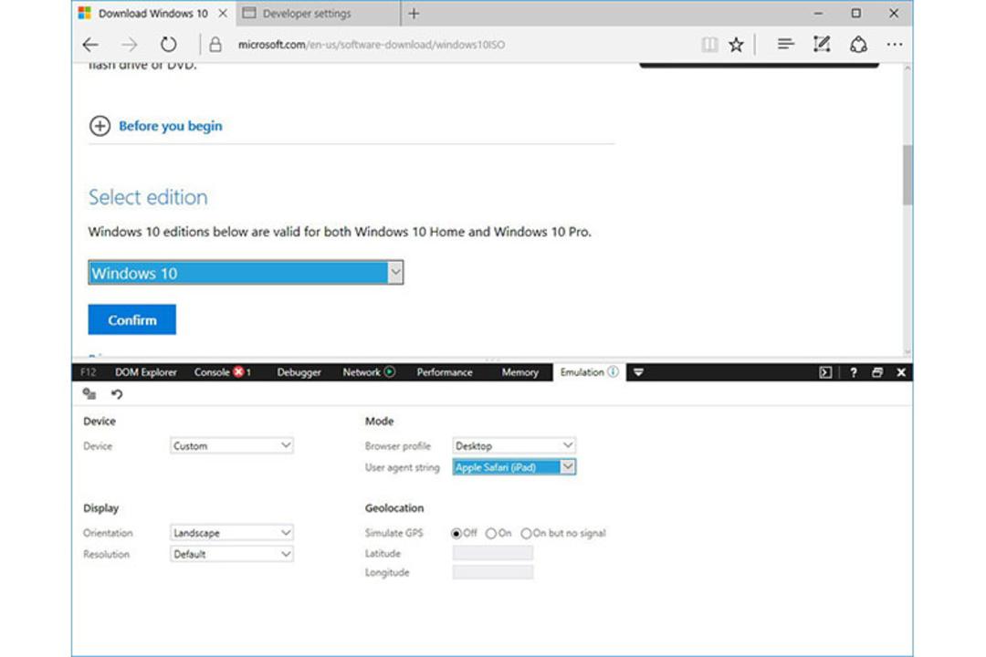Click the Longitude input field
The width and height of the screenshot is (986, 657).
coord(493,572)
